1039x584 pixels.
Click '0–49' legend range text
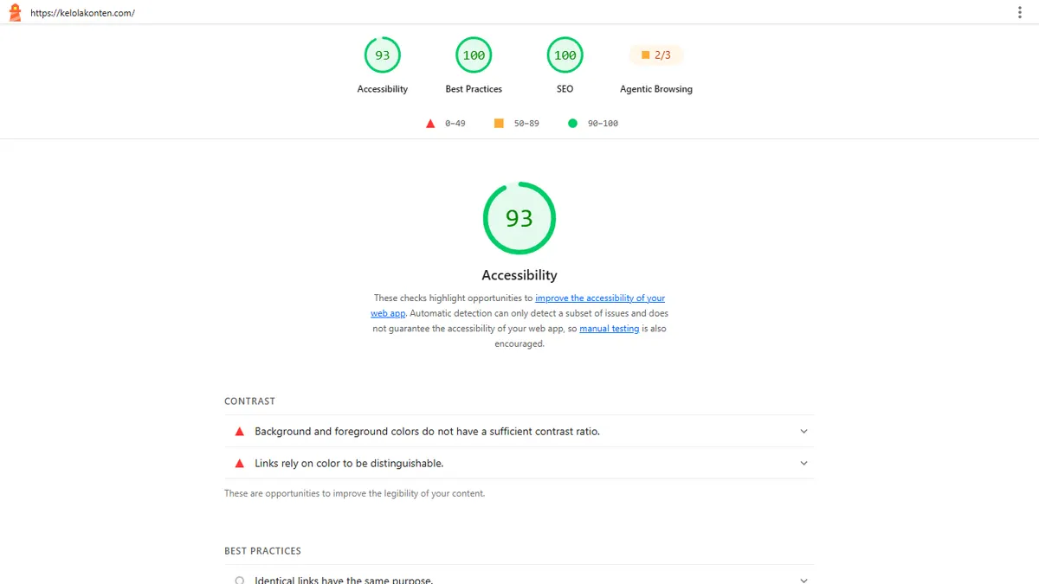(x=455, y=124)
